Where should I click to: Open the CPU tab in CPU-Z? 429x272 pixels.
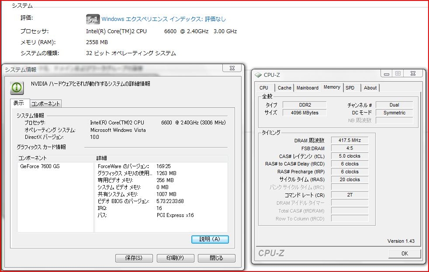pyautogui.click(x=264, y=88)
